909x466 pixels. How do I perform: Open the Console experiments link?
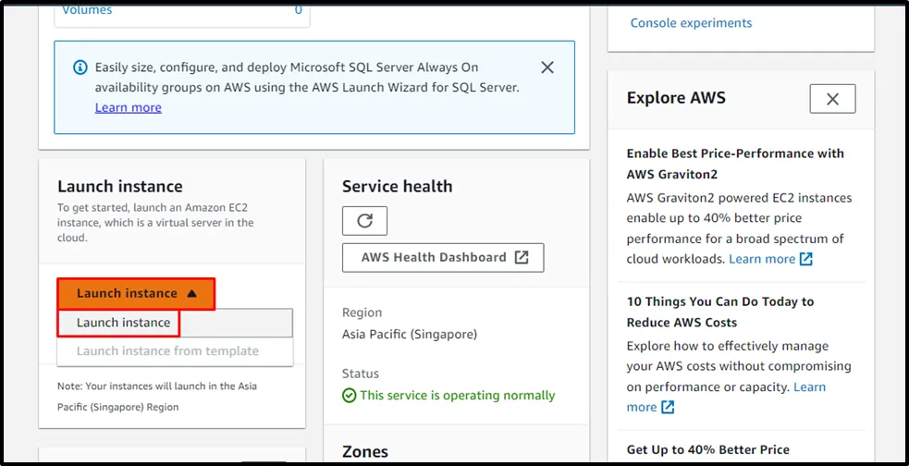(x=691, y=23)
